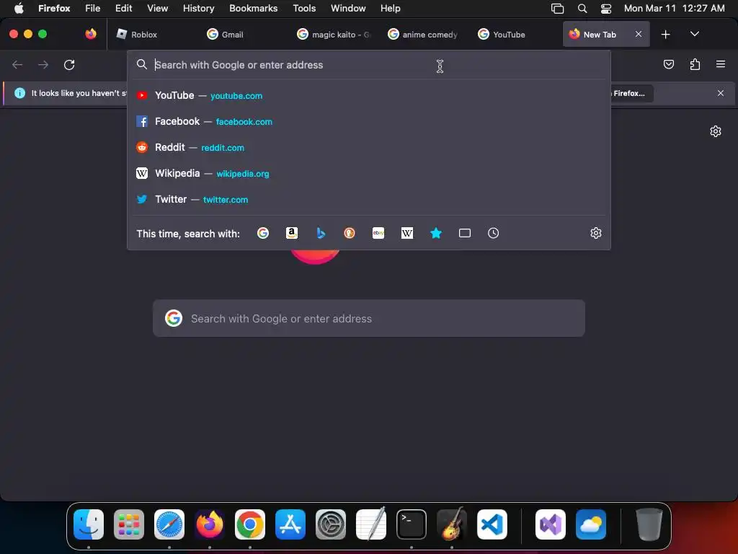
Task: Click the new tab page Google search box
Action: pyautogui.click(x=369, y=318)
